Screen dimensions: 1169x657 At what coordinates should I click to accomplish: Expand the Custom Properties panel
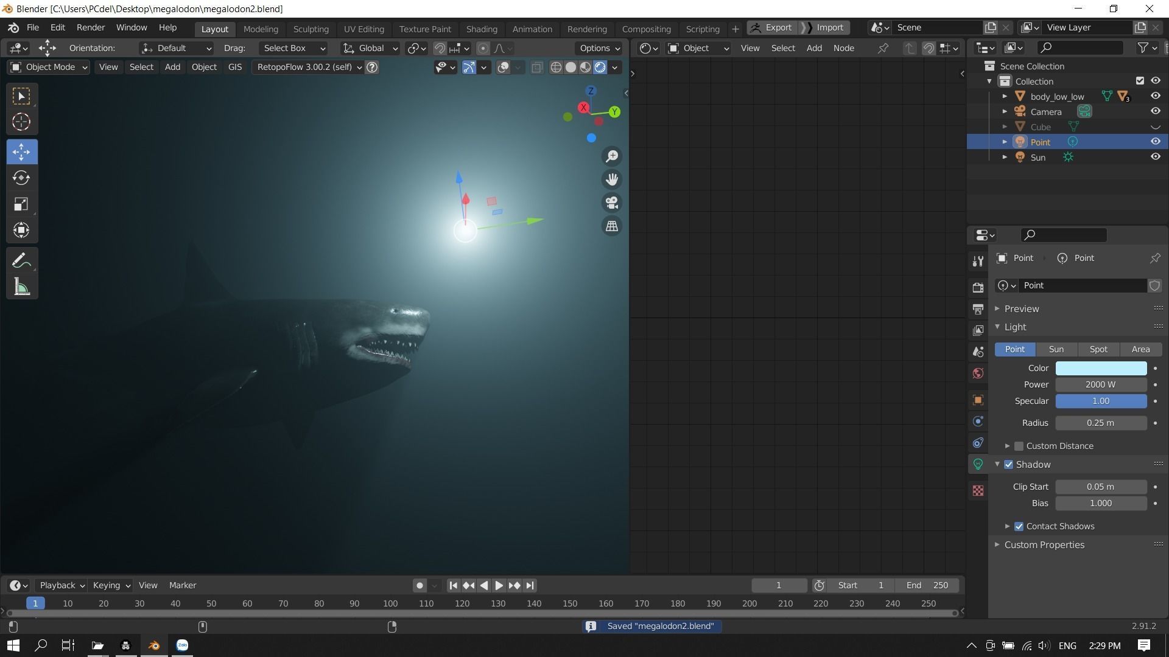(x=1044, y=545)
